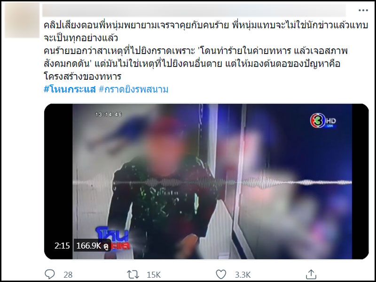Play the embedded news video
Image resolution: width=376 pixels, height=282 pixels.
206,182
